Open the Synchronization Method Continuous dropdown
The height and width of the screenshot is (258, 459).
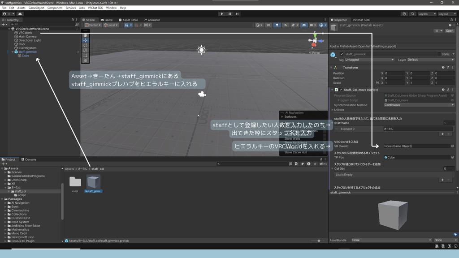click(418, 105)
